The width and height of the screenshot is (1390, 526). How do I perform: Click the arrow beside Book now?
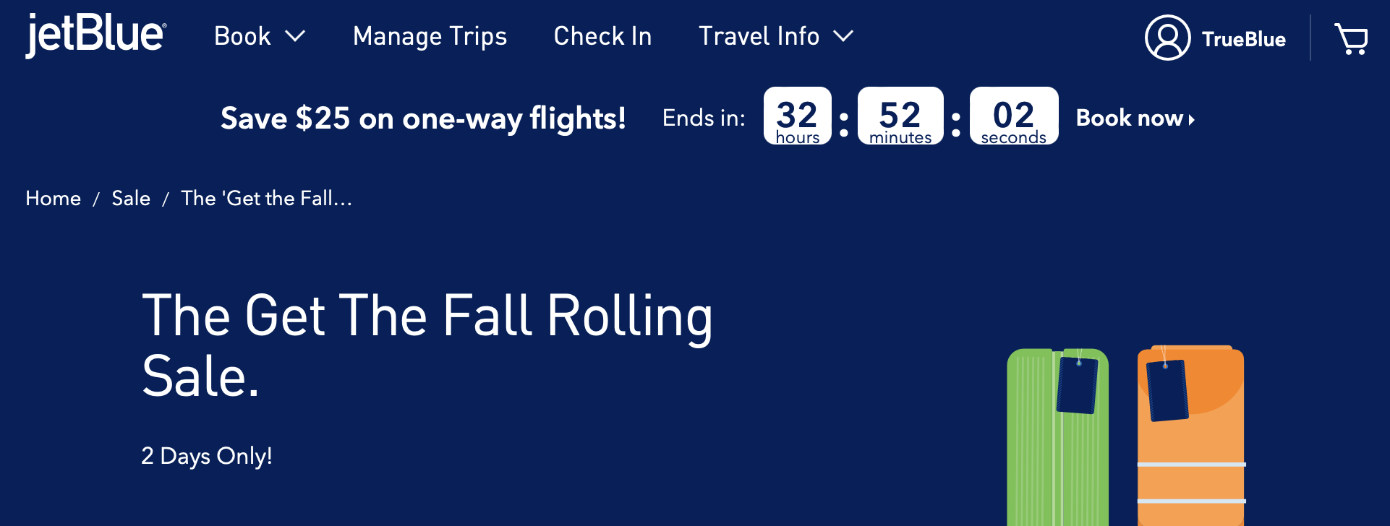pos(1192,119)
